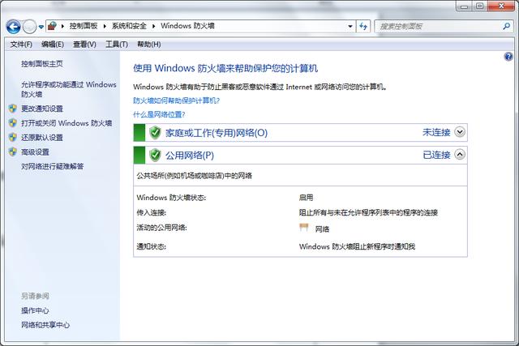
Task: Open the 编辑(E) menu
Action: [53, 45]
